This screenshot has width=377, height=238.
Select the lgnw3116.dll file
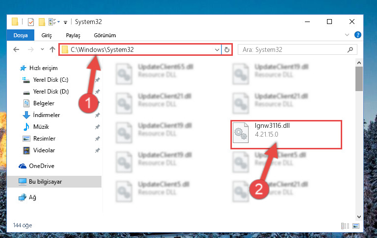[286, 135]
